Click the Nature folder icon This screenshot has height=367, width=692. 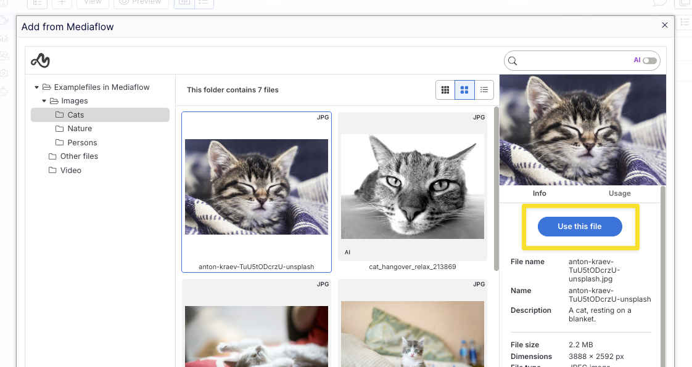pyautogui.click(x=60, y=129)
